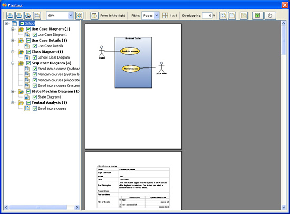Screen dimensions: 290x214
Task: Click the State Machine Diagram folder icon
Action: click(x=21, y=92)
